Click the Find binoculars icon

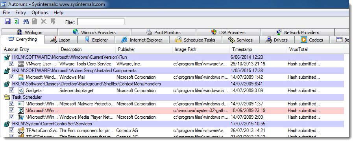pyautogui.click(x=26, y=22)
